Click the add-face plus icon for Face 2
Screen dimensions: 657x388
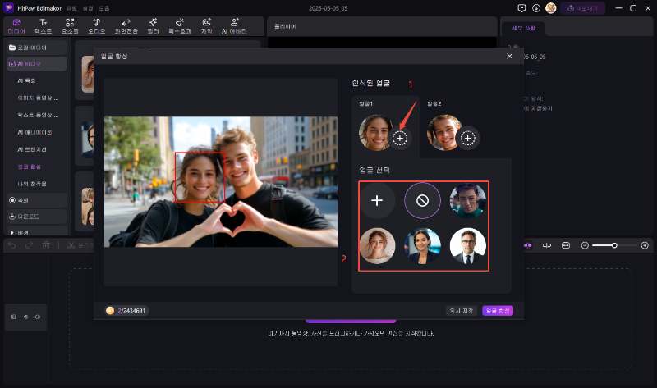pos(468,139)
